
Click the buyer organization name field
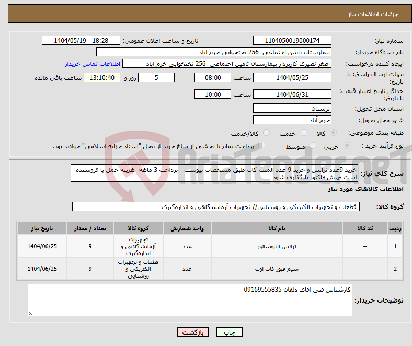click(214, 52)
